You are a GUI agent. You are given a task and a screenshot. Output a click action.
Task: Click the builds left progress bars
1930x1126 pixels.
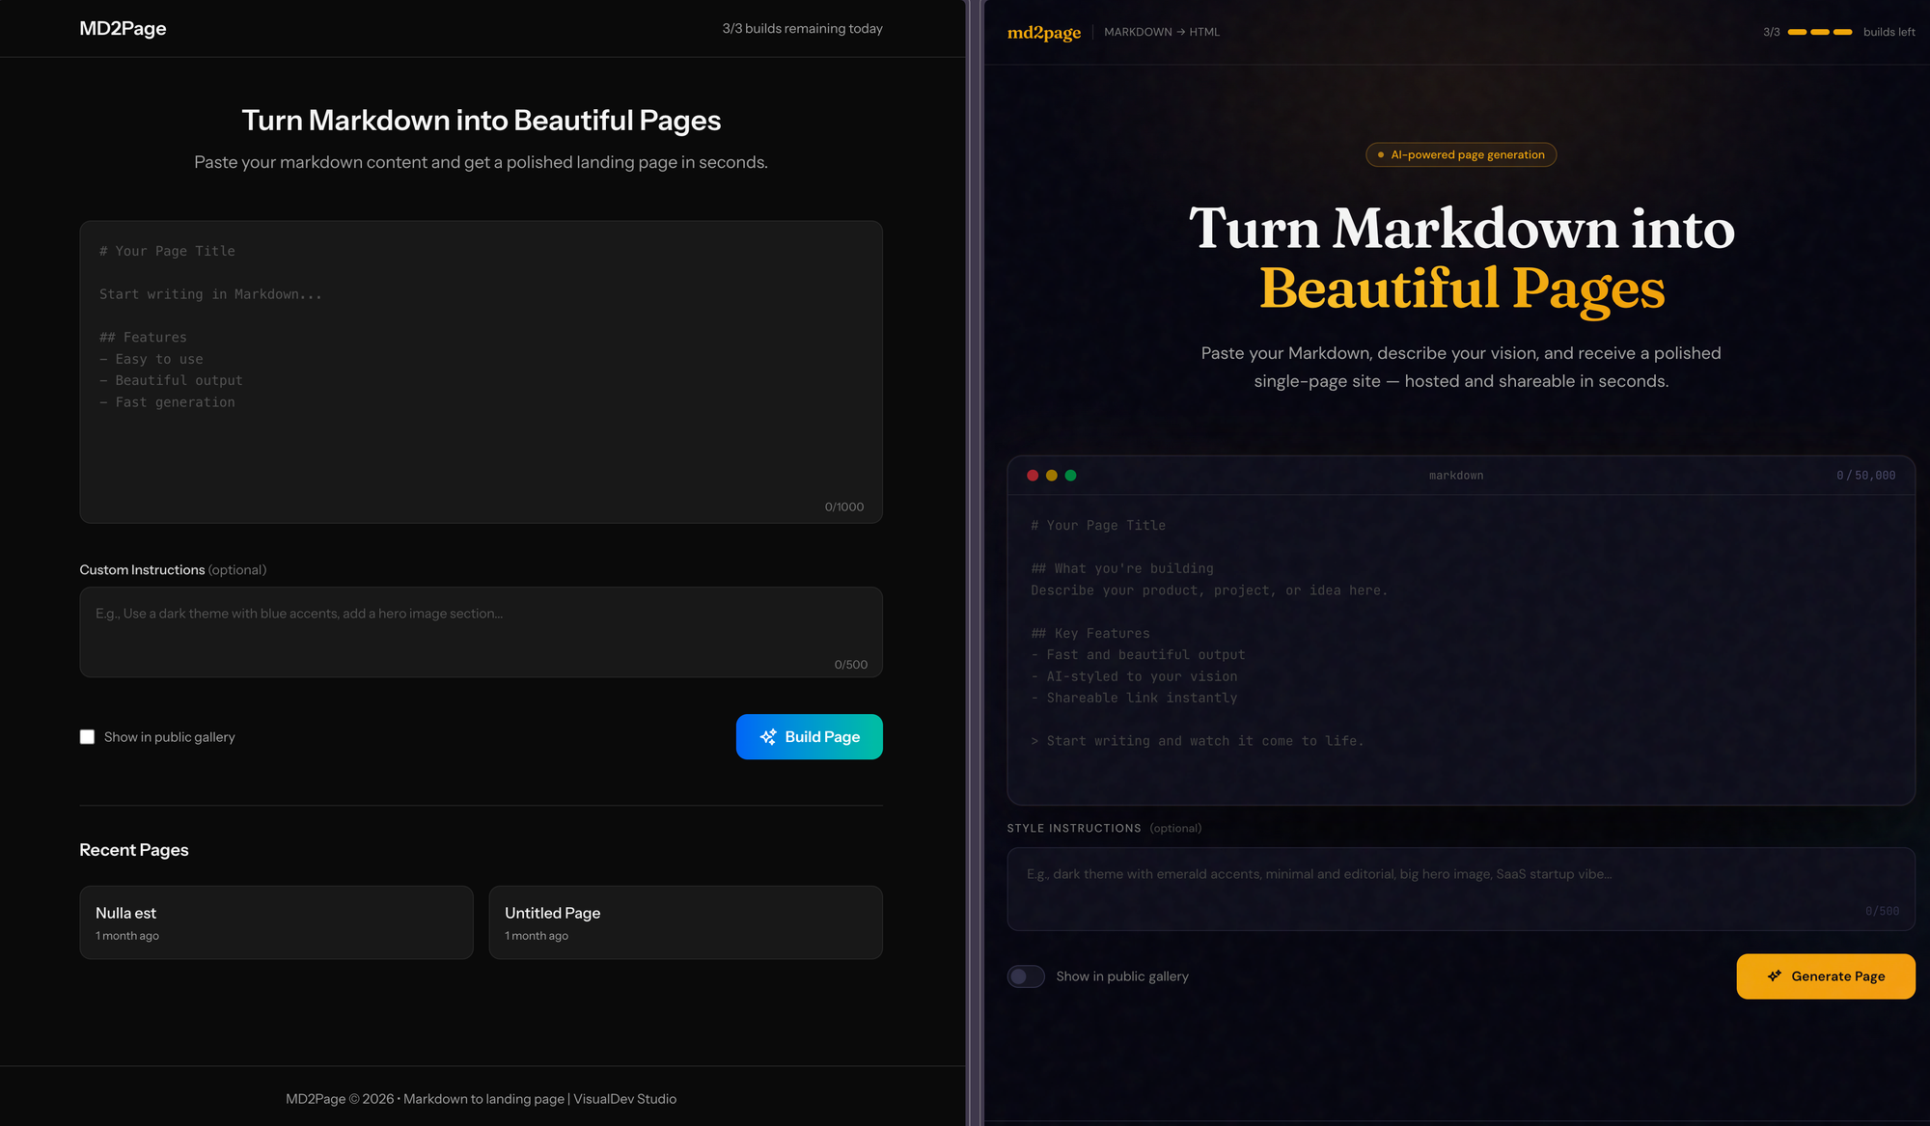coord(1819,33)
